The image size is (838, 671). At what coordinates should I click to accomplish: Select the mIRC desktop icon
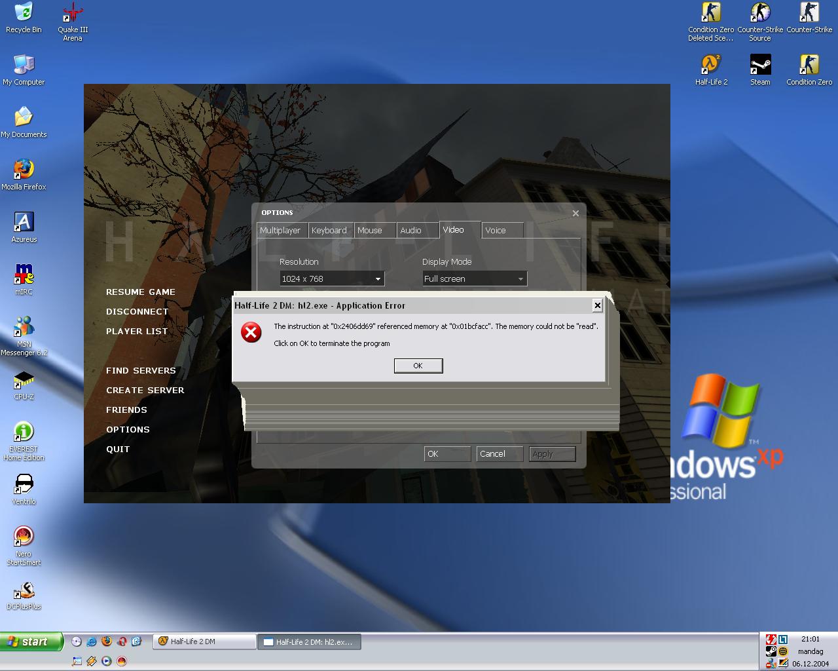tap(24, 280)
